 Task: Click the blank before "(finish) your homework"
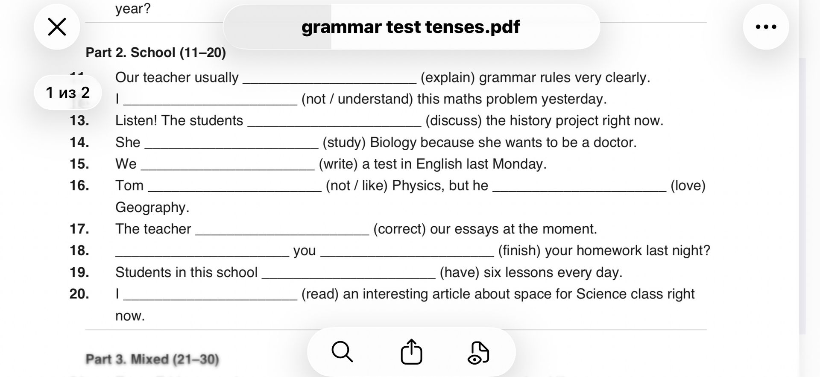click(407, 252)
